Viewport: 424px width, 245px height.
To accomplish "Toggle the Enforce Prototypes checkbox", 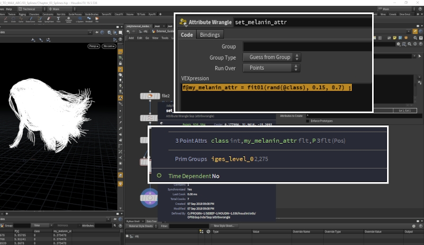I will 308,121.
